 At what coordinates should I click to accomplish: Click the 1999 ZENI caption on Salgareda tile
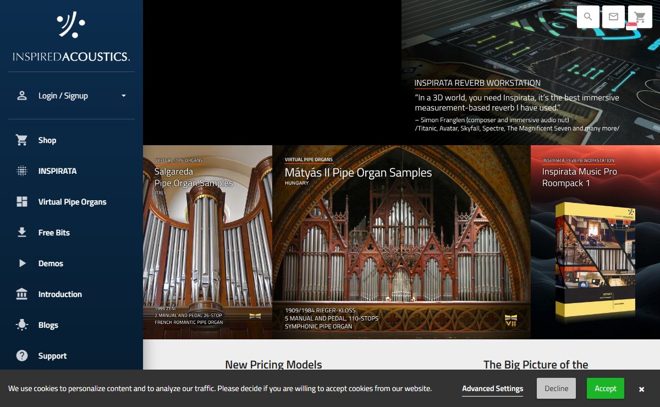[166, 309]
